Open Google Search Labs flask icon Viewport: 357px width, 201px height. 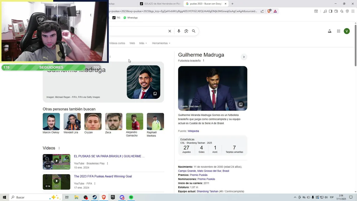[x=329, y=31]
